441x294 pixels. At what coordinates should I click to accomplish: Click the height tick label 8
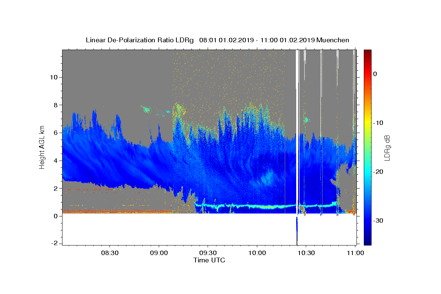click(56, 105)
